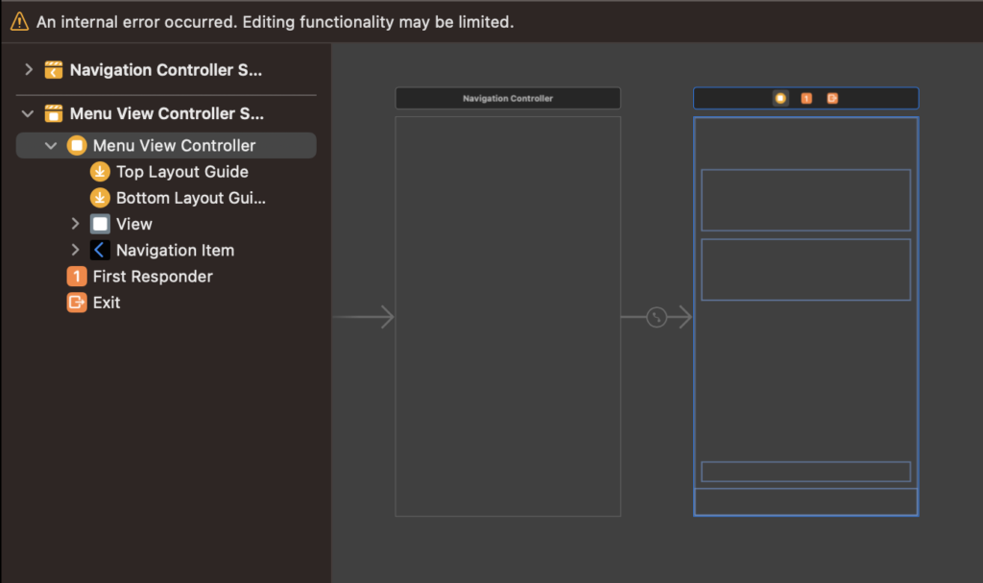Screen dimensions: 983x583
Task: Click the Exit icon in outline
Action: click(x=77, y=303)
